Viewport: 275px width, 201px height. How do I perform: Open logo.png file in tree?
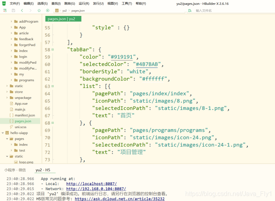26,162
